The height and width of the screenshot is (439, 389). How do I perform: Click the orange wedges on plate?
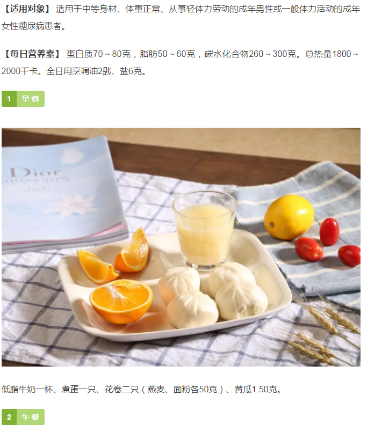click(113, 255)
